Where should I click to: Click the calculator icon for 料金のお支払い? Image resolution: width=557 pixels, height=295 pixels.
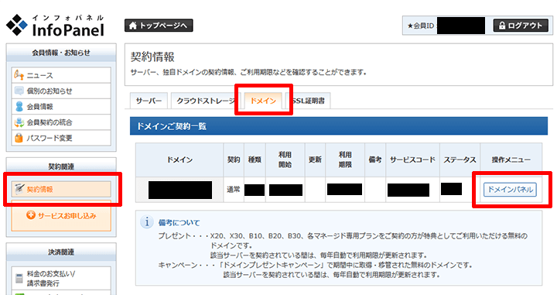19,278
